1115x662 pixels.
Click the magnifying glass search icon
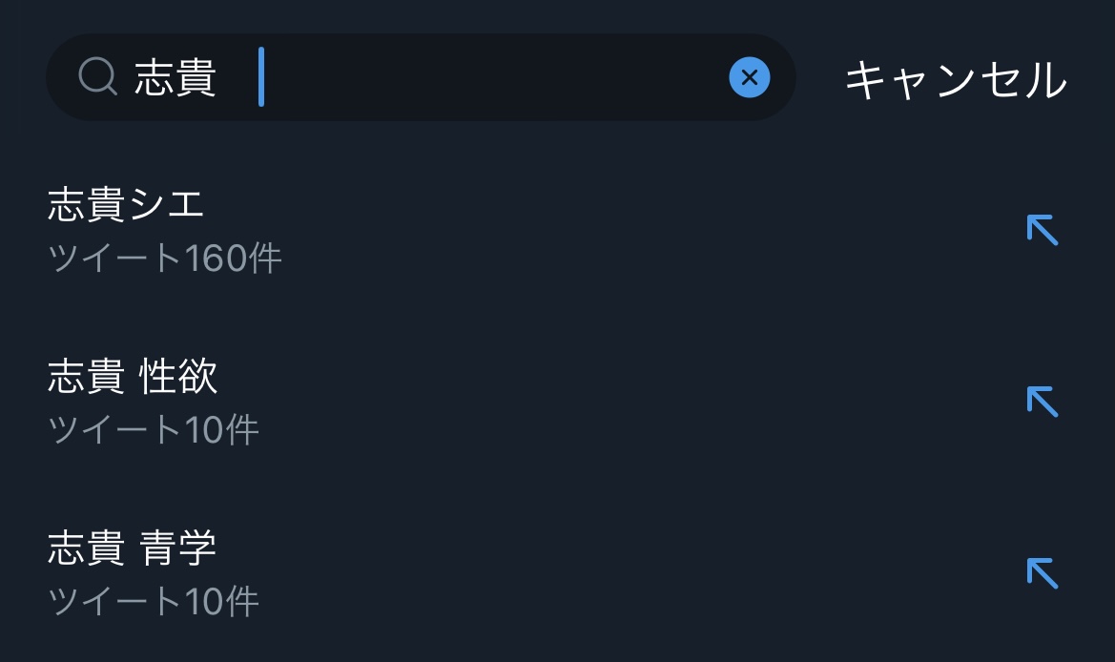click(x=97, y=77)
